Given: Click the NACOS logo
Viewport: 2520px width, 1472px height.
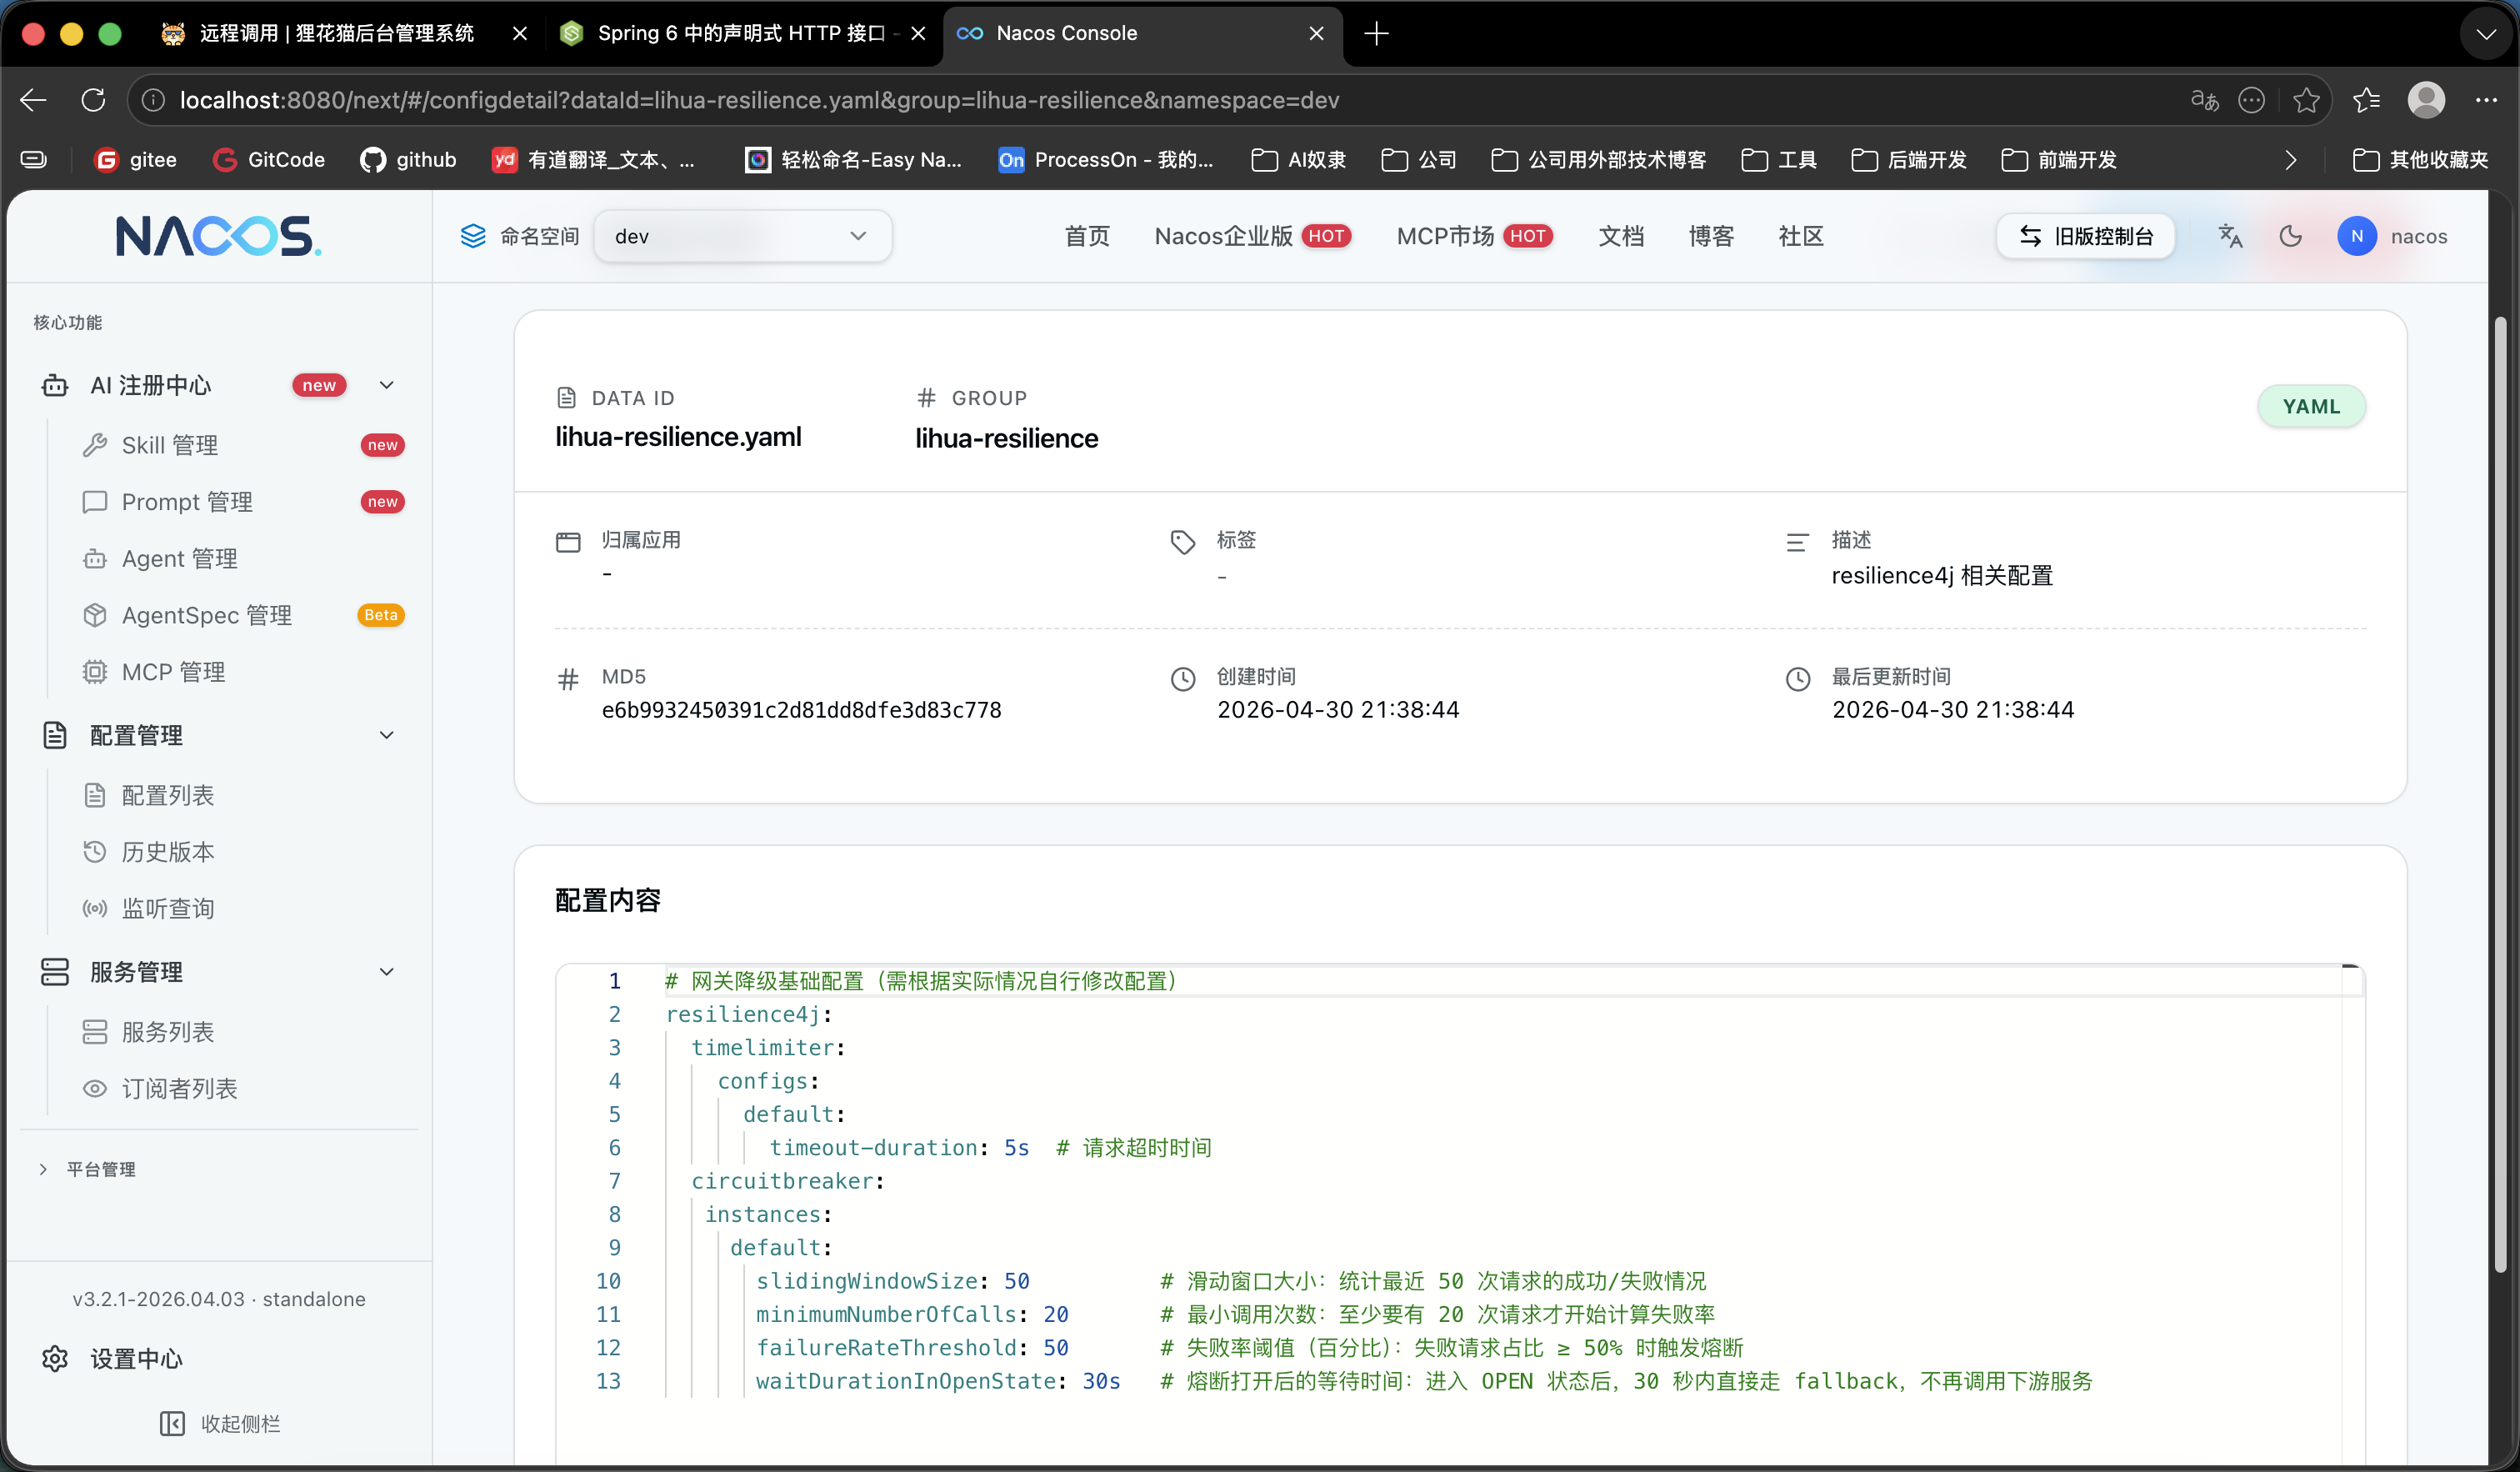Looking at the screenshot, I should point(218,236).
